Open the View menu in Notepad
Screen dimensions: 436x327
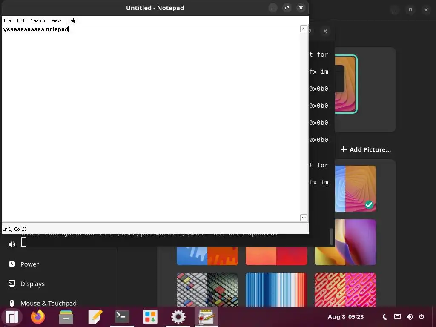click(56, 20)
